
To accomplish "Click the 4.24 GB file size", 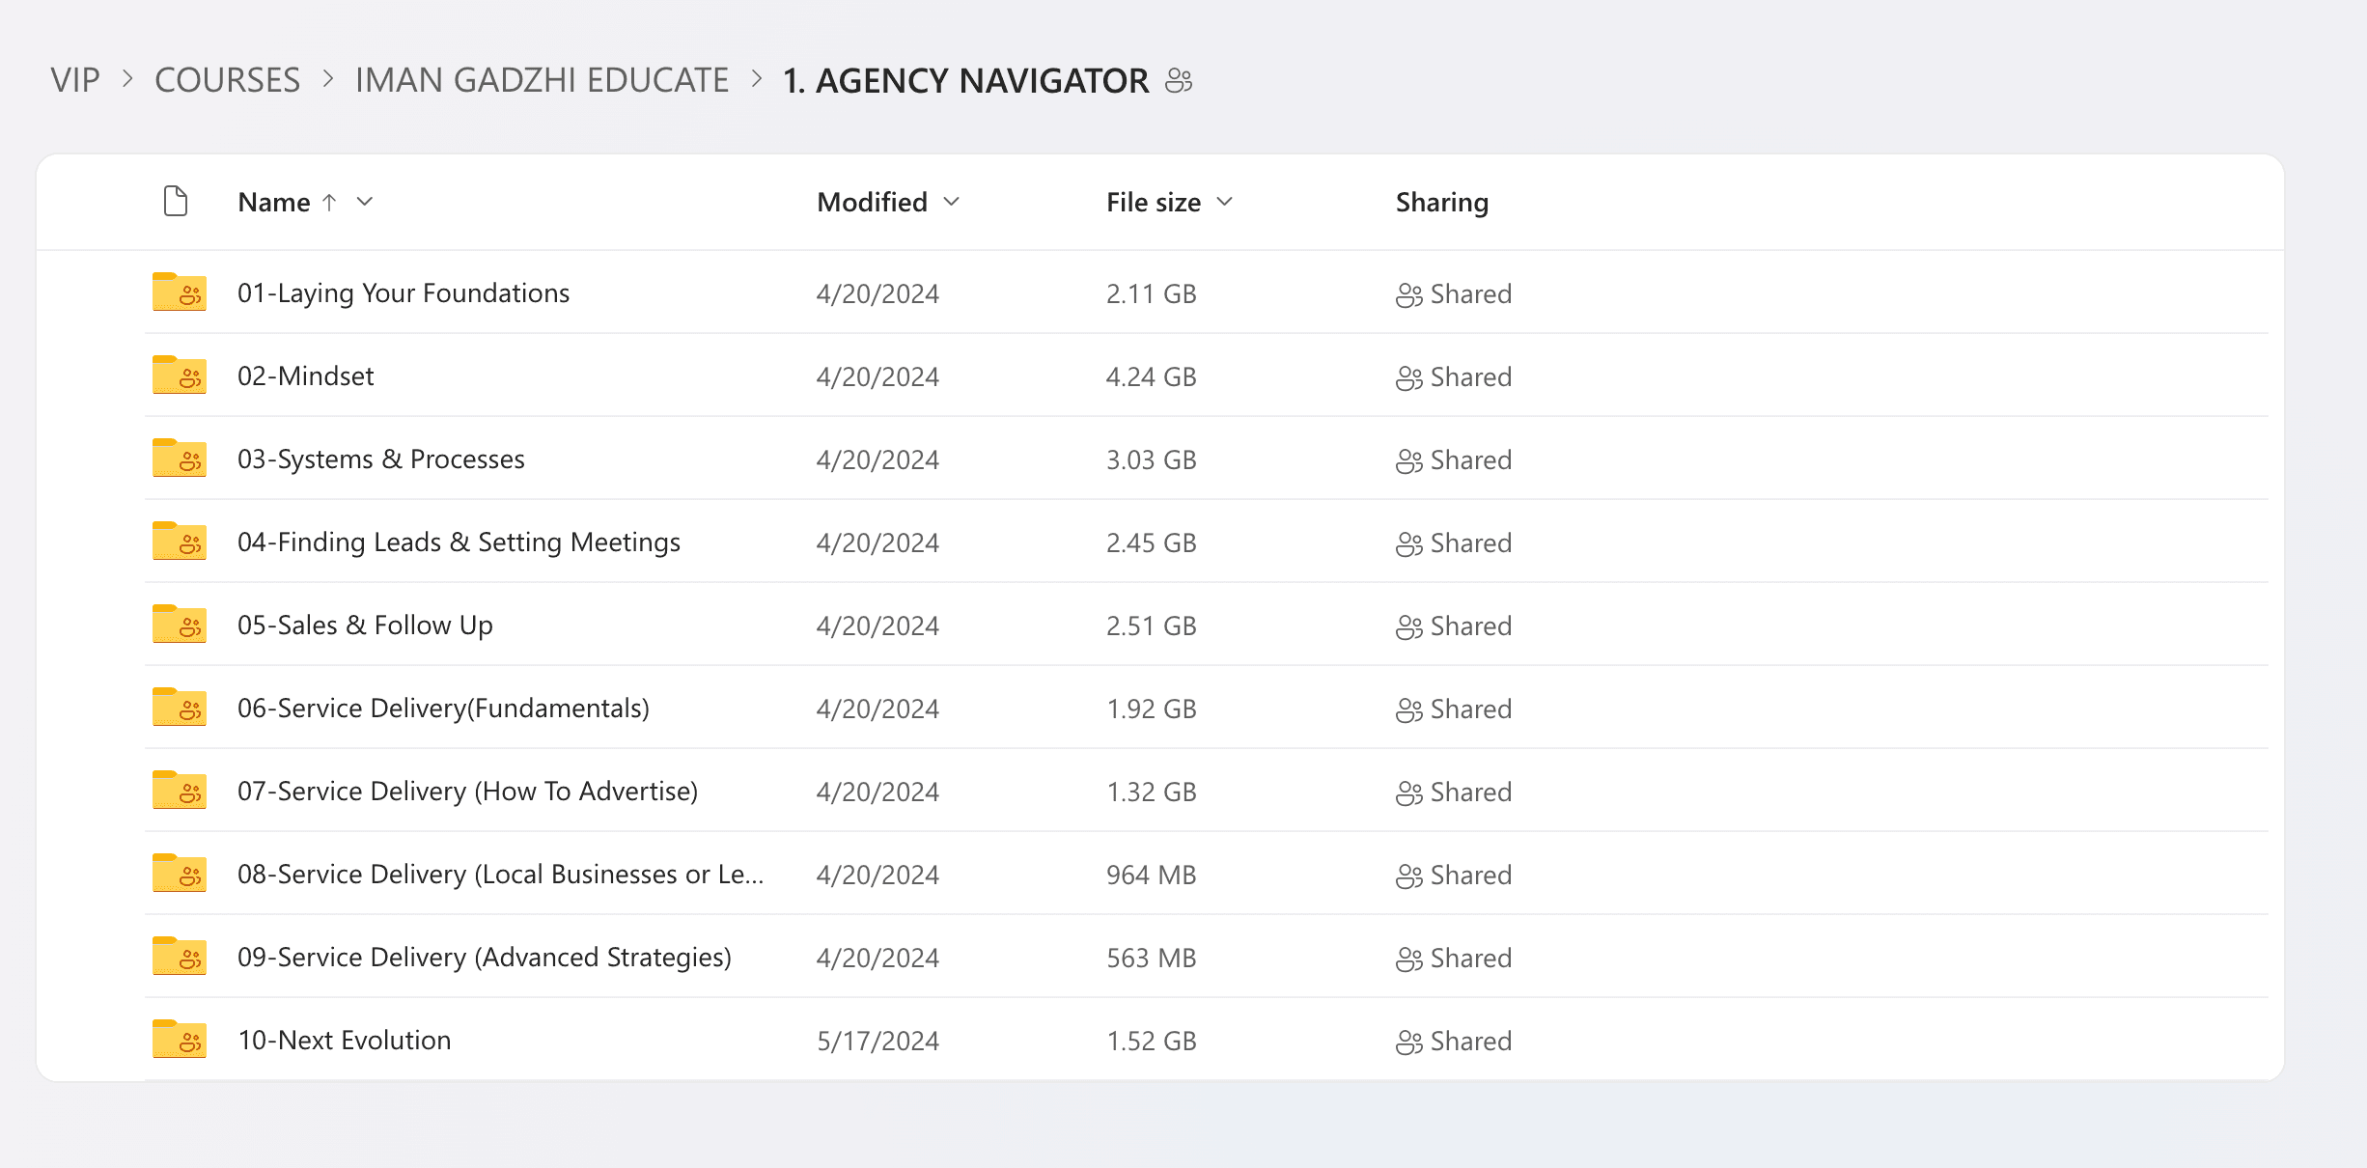I will (x=1151, y=376).
